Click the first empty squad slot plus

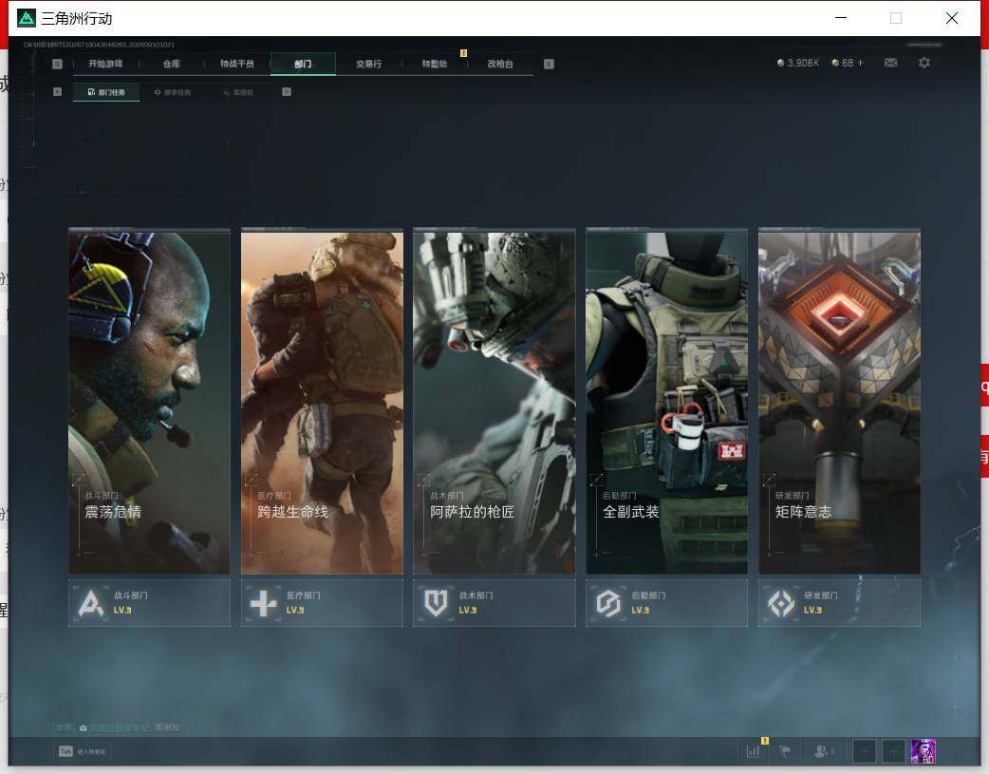pyautogui.click(x=864, y=751)
